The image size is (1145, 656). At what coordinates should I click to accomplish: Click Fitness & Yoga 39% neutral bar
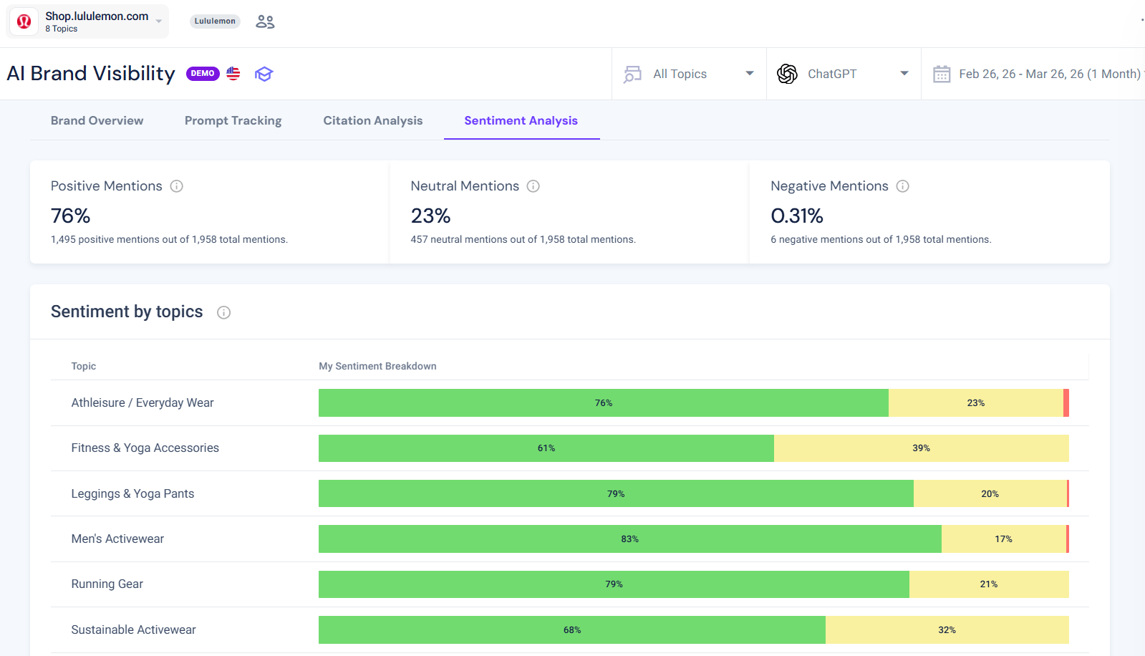tap(922, 448)
